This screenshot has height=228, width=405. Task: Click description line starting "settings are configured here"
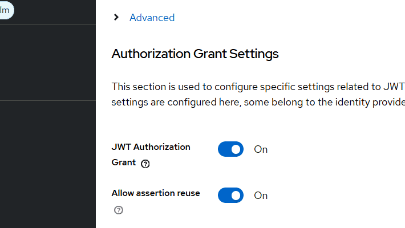258,102
